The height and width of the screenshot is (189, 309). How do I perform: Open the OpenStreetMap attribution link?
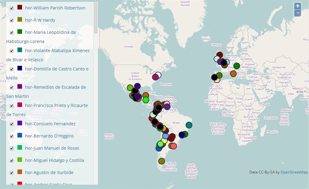(x=294, y=172)
